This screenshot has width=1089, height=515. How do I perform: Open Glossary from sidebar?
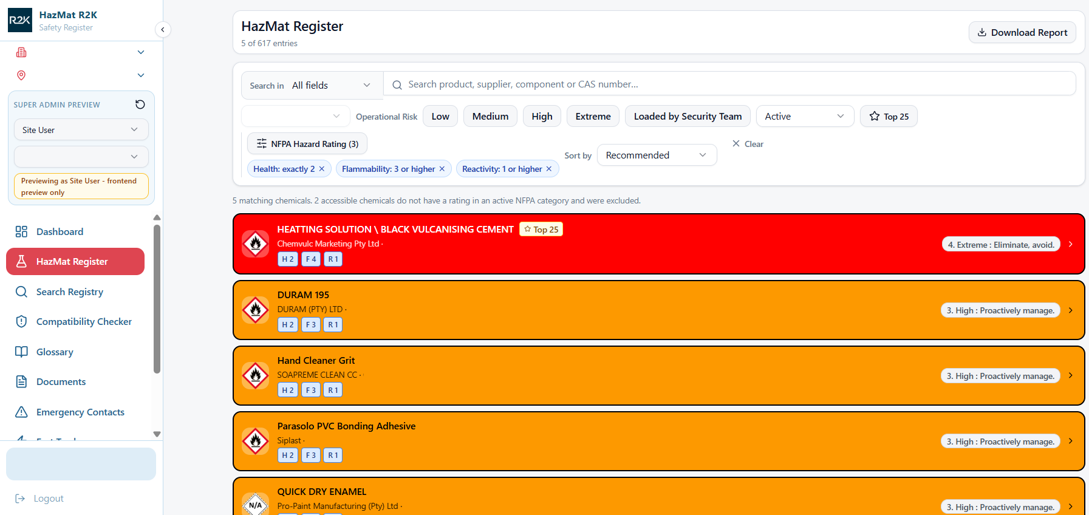click(75, 352)
